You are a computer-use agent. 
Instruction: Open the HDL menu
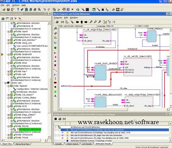click(x=8, y=5)
